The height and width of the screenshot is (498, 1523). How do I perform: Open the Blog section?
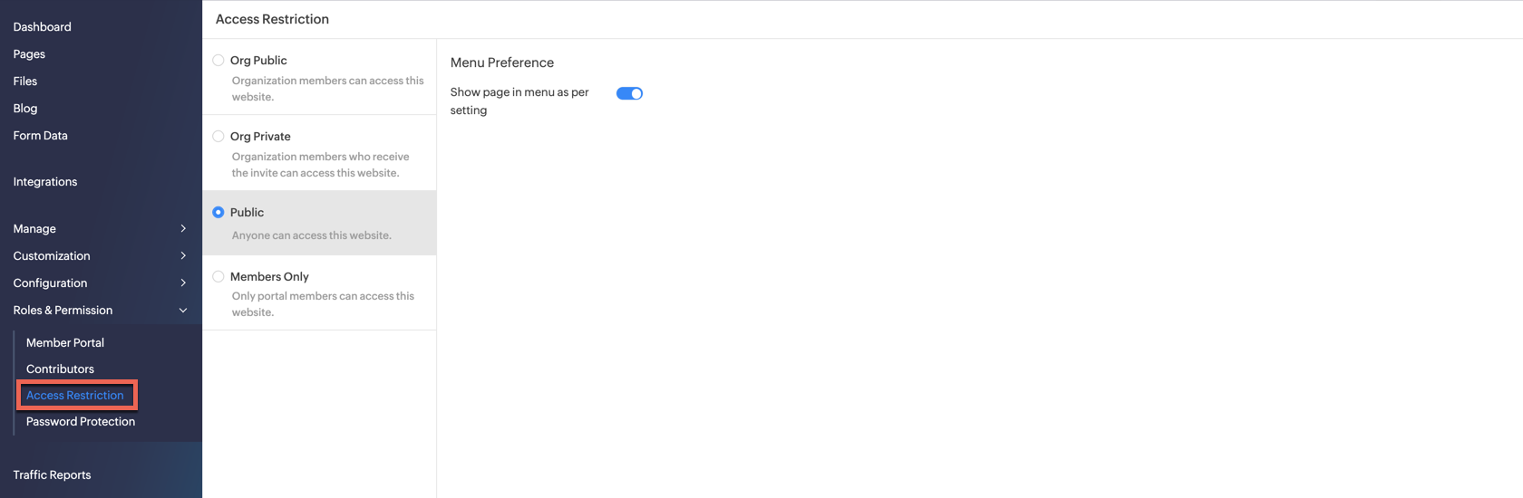tap(25, 109)
